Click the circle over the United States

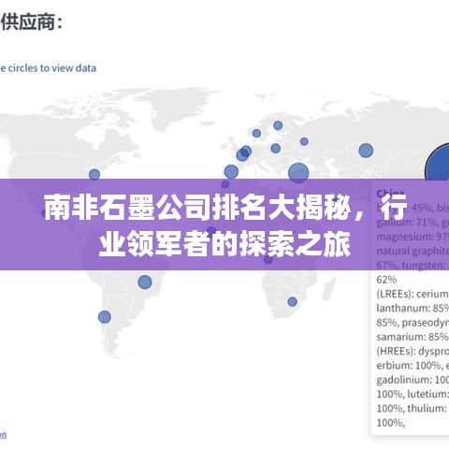[94, 175]
